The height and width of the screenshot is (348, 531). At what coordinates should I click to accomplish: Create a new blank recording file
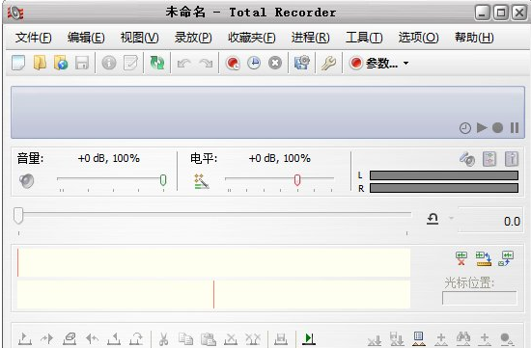(x=18, y=63)
